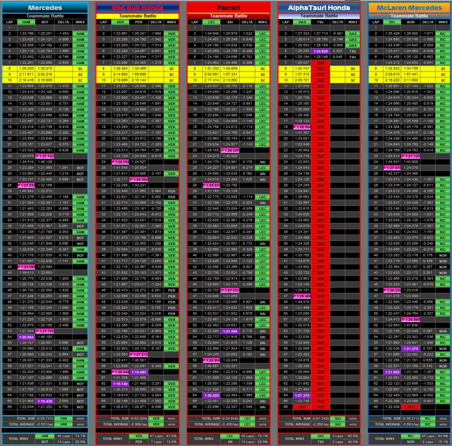Click the red OUT cell in NOR column

click(x=411, y=407)
